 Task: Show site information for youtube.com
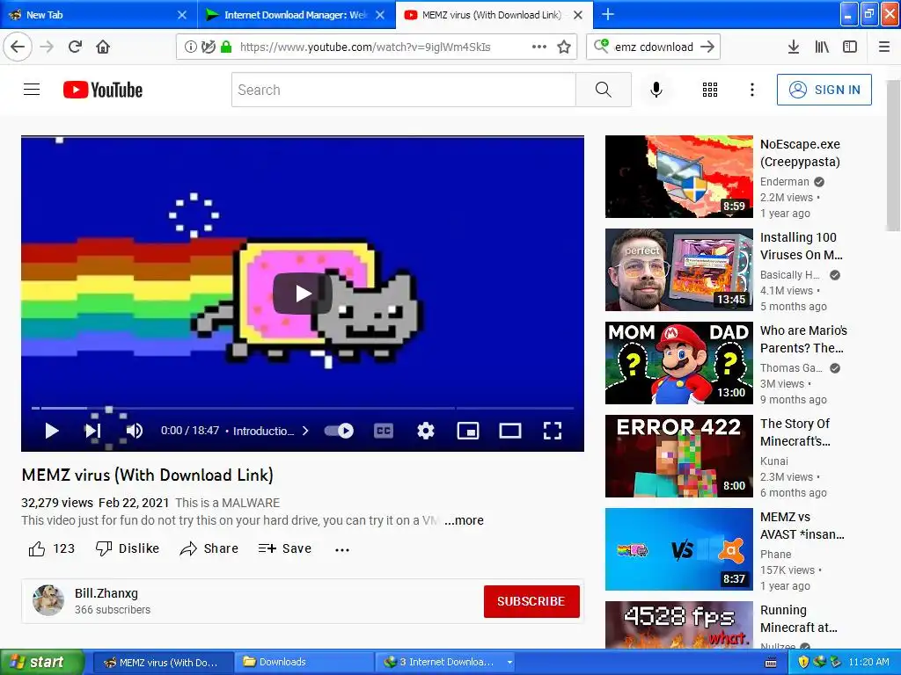coord(190,47)
